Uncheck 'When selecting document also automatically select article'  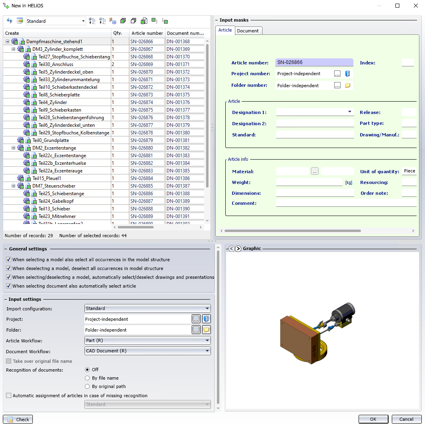pyautogui.click(x=9, y=286)
